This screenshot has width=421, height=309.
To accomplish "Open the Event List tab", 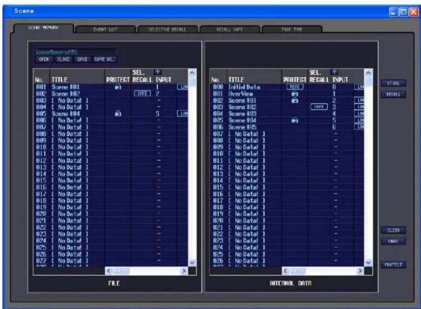I will (105, 30).
